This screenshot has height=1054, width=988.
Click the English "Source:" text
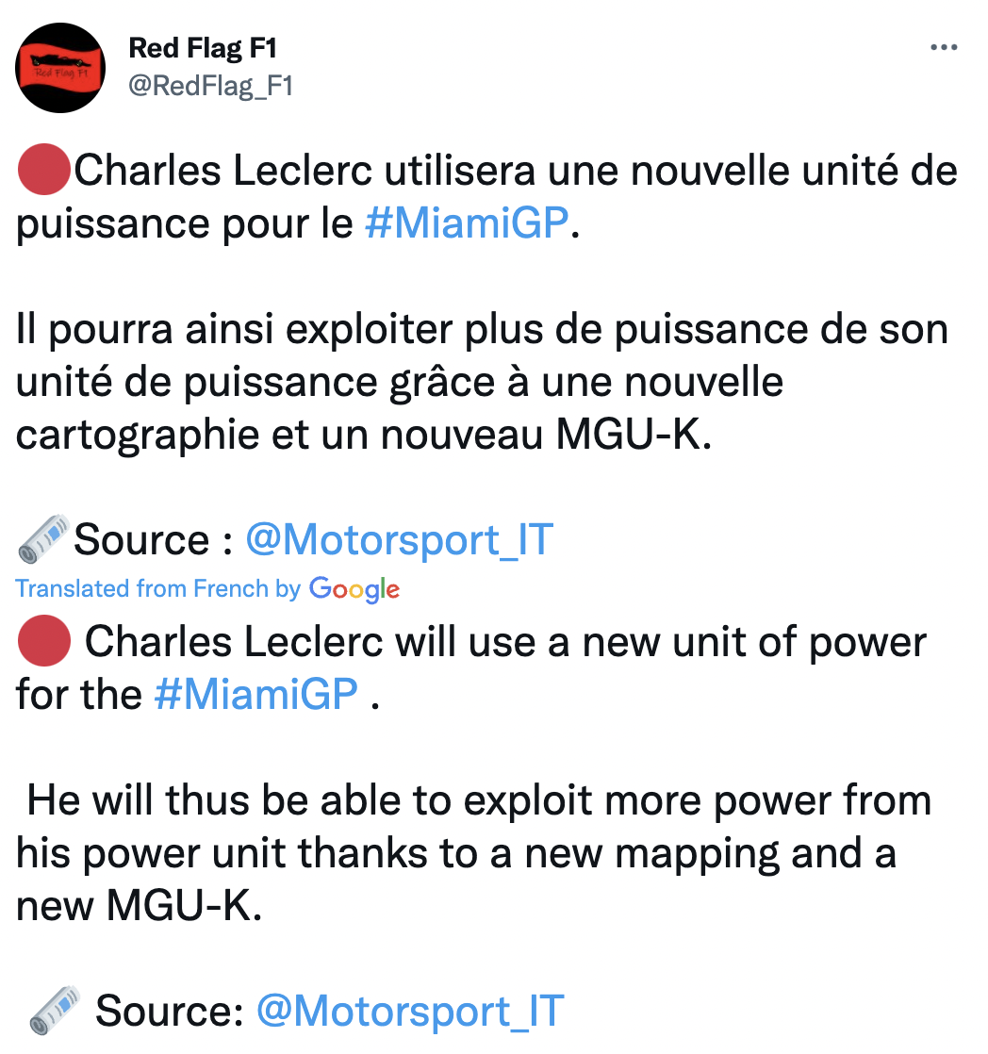coord(172,1010)
